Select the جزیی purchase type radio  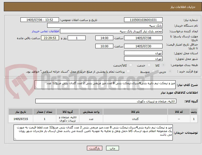(x=170, y=71)
